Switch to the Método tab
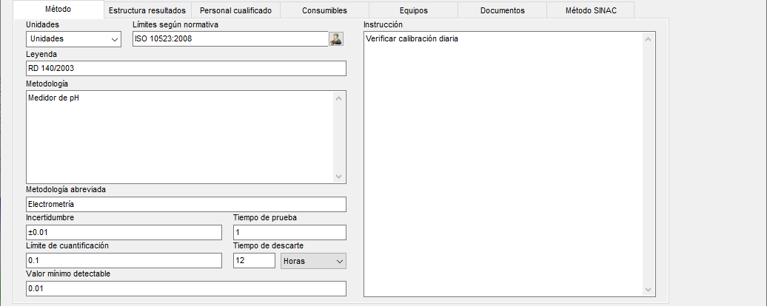This screenshot has height=306, width=767. tap(57, 10)
